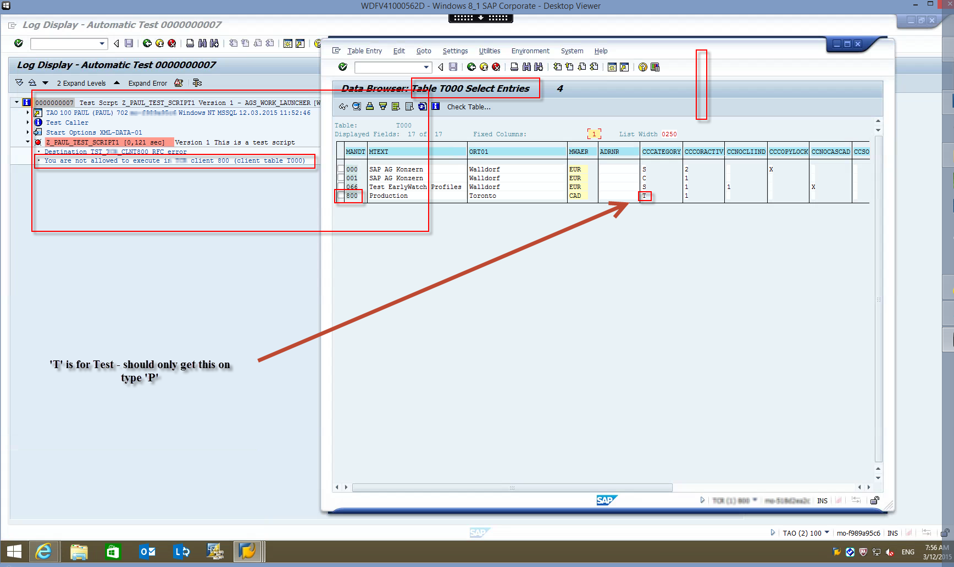This screenshot has width=954, height=567.
Task: Click the Sort ascending icon above table
Action: click(370, 107)
